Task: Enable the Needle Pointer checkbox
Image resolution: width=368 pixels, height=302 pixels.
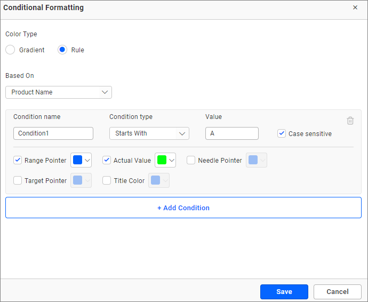Action: pos(191,160)
